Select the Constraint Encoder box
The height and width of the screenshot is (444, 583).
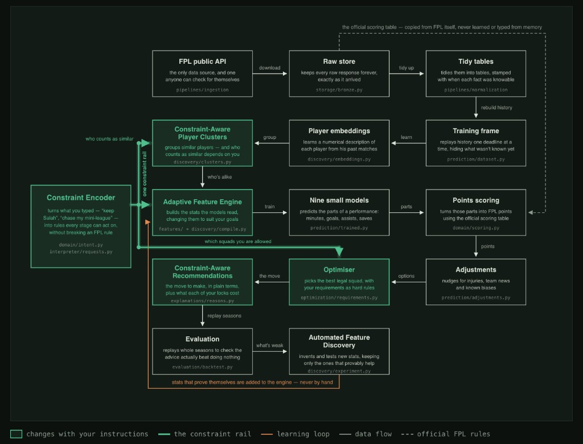(81, 226)
